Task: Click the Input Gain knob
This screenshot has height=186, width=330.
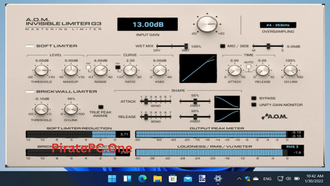Action: [x=207, y=24]
